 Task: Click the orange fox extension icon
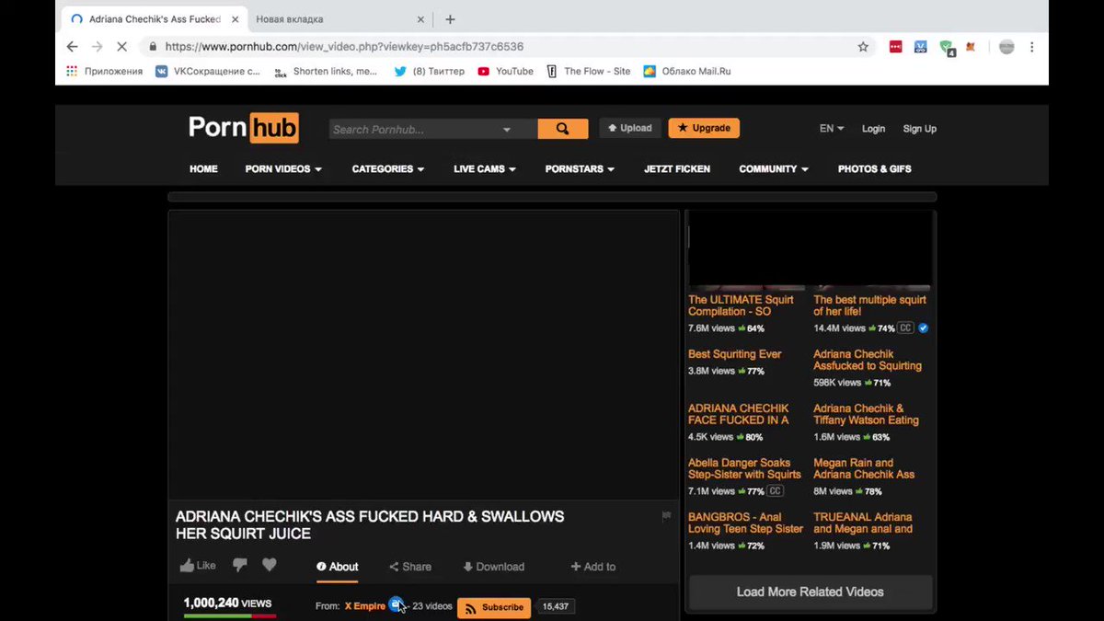[x=971, y=47]
